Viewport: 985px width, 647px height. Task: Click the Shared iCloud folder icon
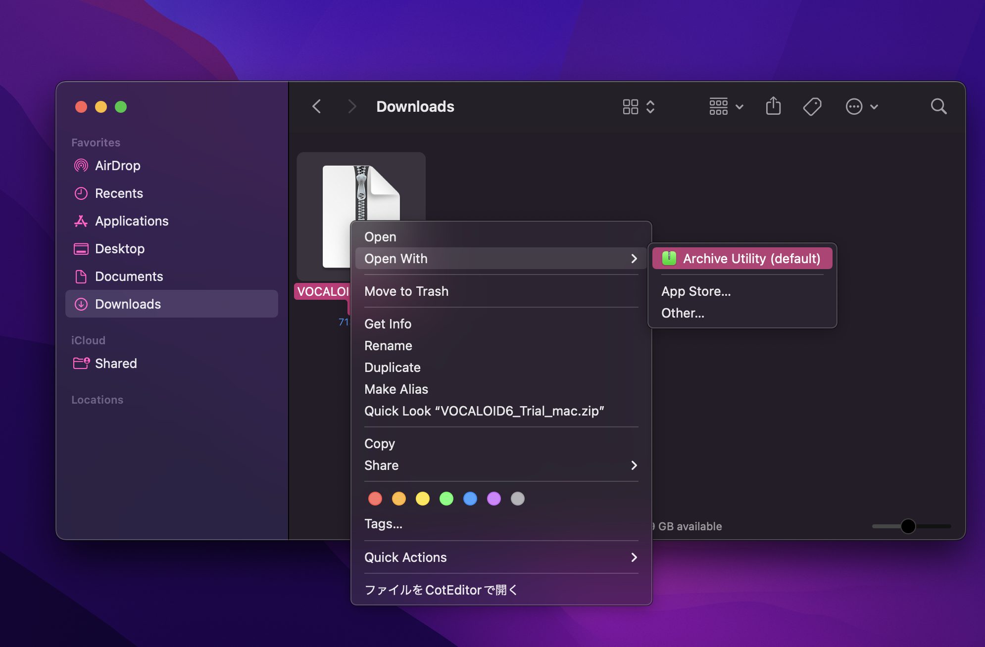click(x=81, y=364)
